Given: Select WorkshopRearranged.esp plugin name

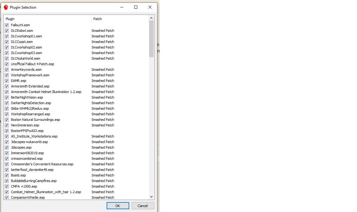Looking at the screenshot, I should click(x=30, y=114).
